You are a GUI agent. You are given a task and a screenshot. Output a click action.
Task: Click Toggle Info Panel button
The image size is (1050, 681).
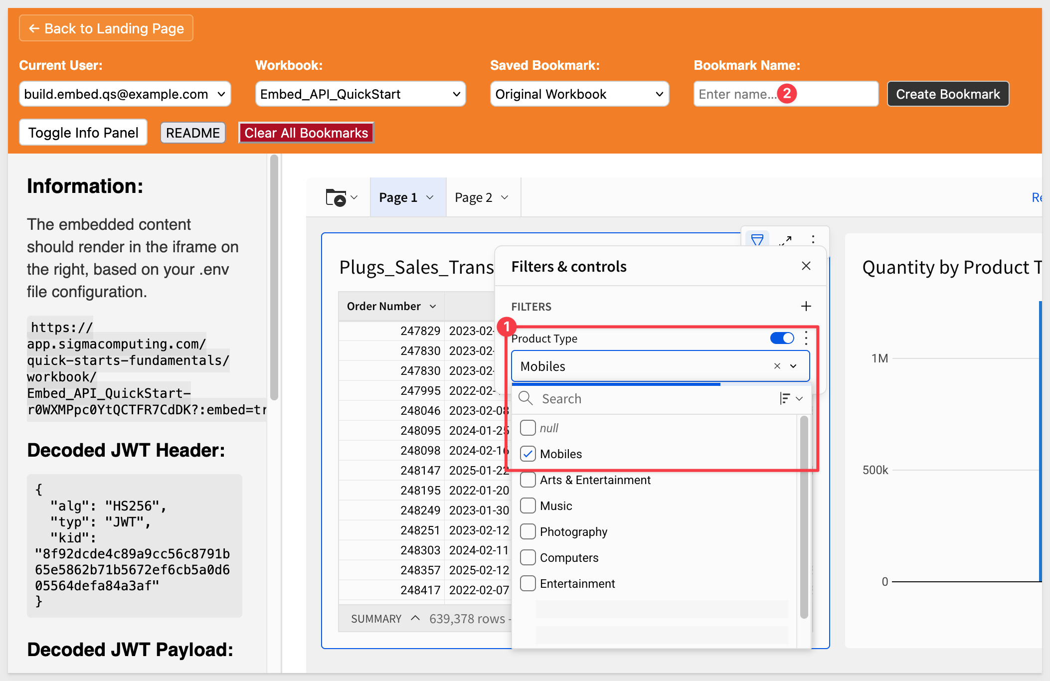click(83, 132)
